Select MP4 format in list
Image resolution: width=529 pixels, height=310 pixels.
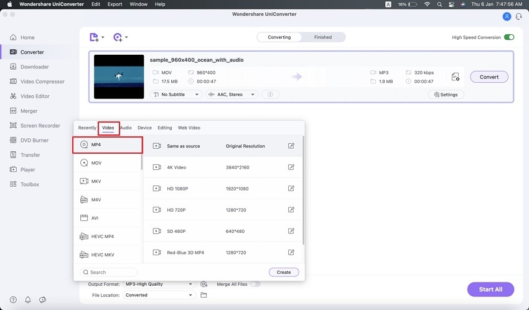(108, 144)
